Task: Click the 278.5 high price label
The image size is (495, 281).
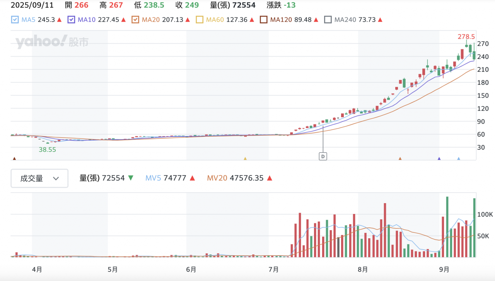Action: (466, 37)
